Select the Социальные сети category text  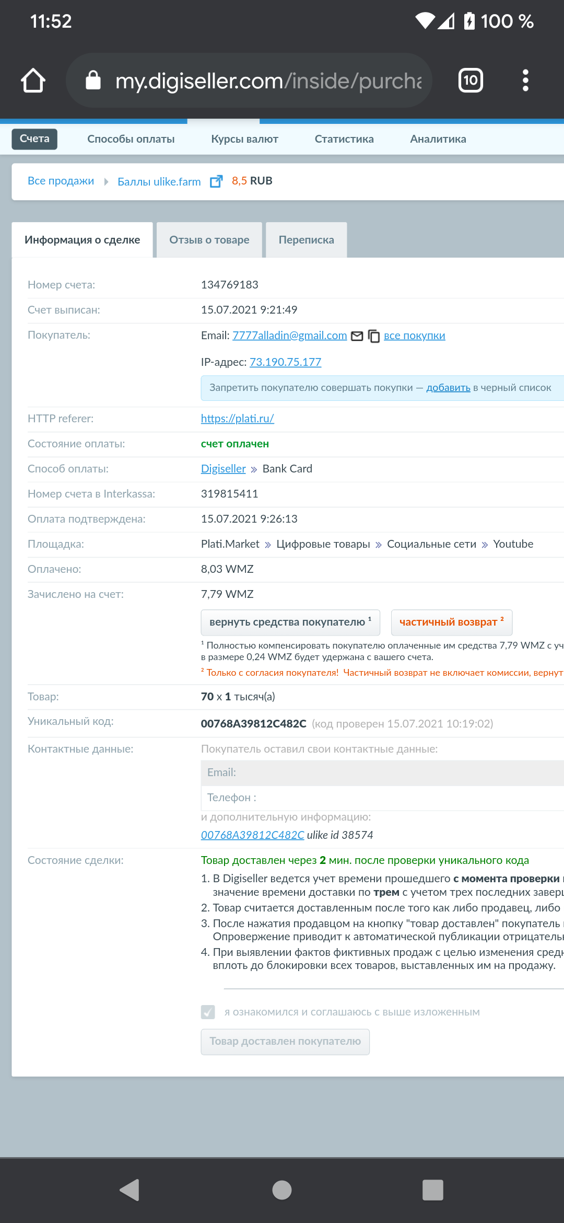pos(432,544)
